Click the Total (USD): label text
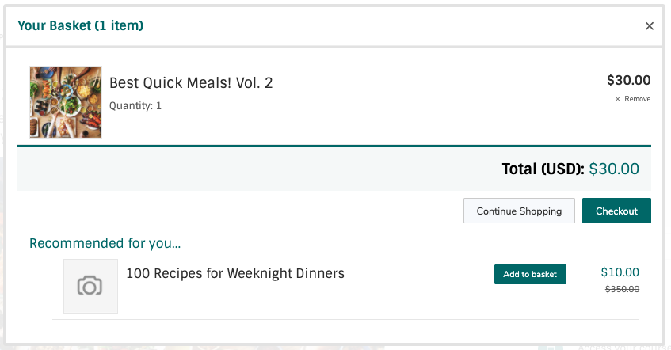 pos(543,169)
